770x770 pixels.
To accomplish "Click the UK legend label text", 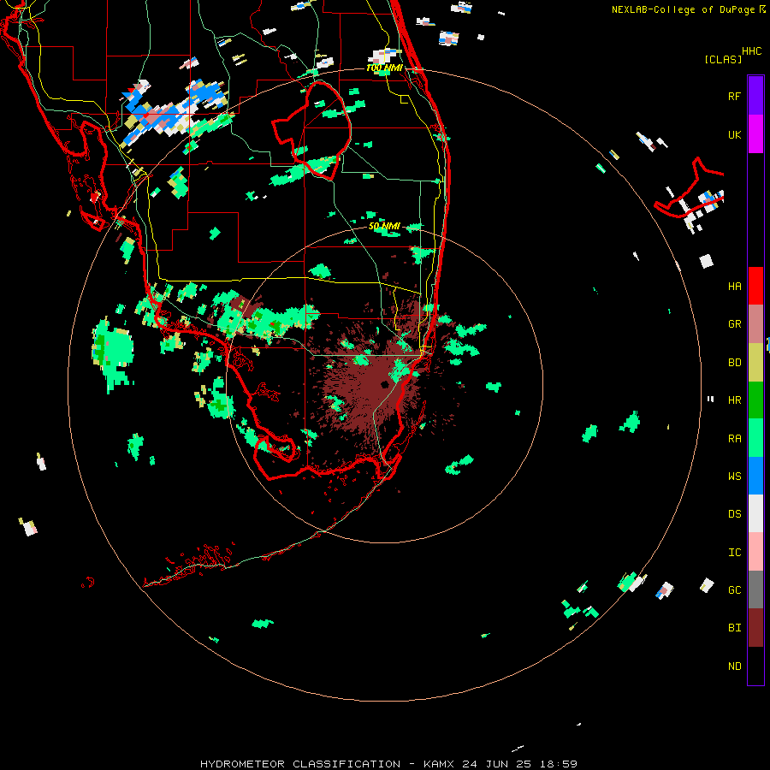I will coord(734,134).
